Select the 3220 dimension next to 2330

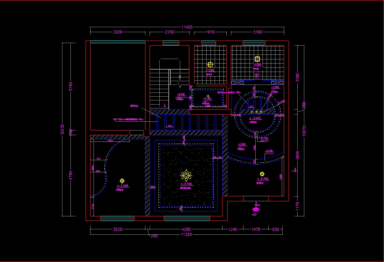118,32
